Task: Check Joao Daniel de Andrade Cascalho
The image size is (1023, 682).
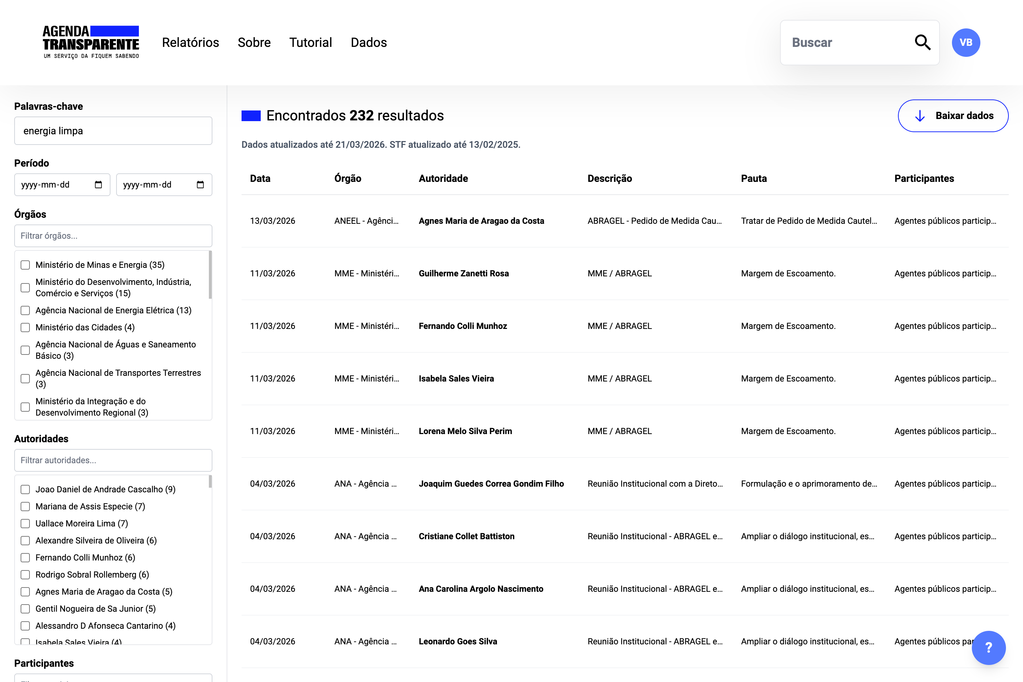Action: point(25,489)
